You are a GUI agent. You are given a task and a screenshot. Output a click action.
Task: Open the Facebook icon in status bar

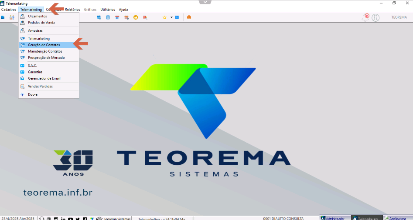(x=85, y=218)
